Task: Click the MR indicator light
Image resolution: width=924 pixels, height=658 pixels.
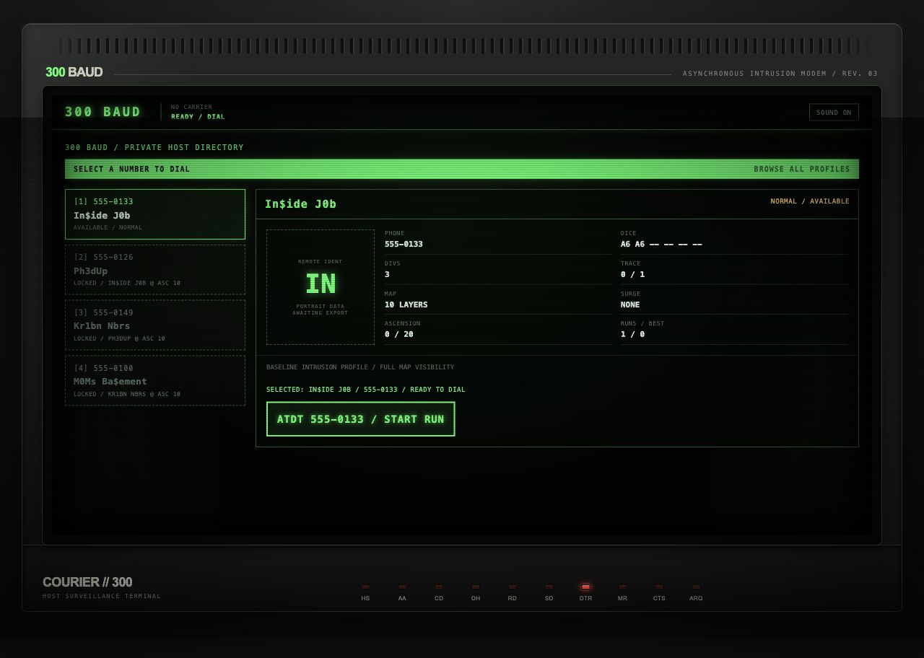Action: (x=622, y=587)
